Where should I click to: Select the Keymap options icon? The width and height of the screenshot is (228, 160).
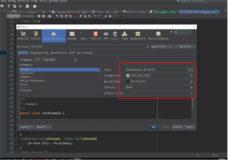(71, 36)
